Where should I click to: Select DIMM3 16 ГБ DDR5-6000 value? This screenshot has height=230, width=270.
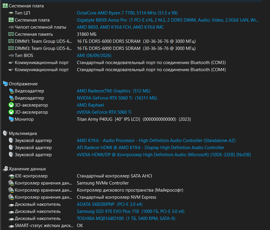tap(136, 48)
